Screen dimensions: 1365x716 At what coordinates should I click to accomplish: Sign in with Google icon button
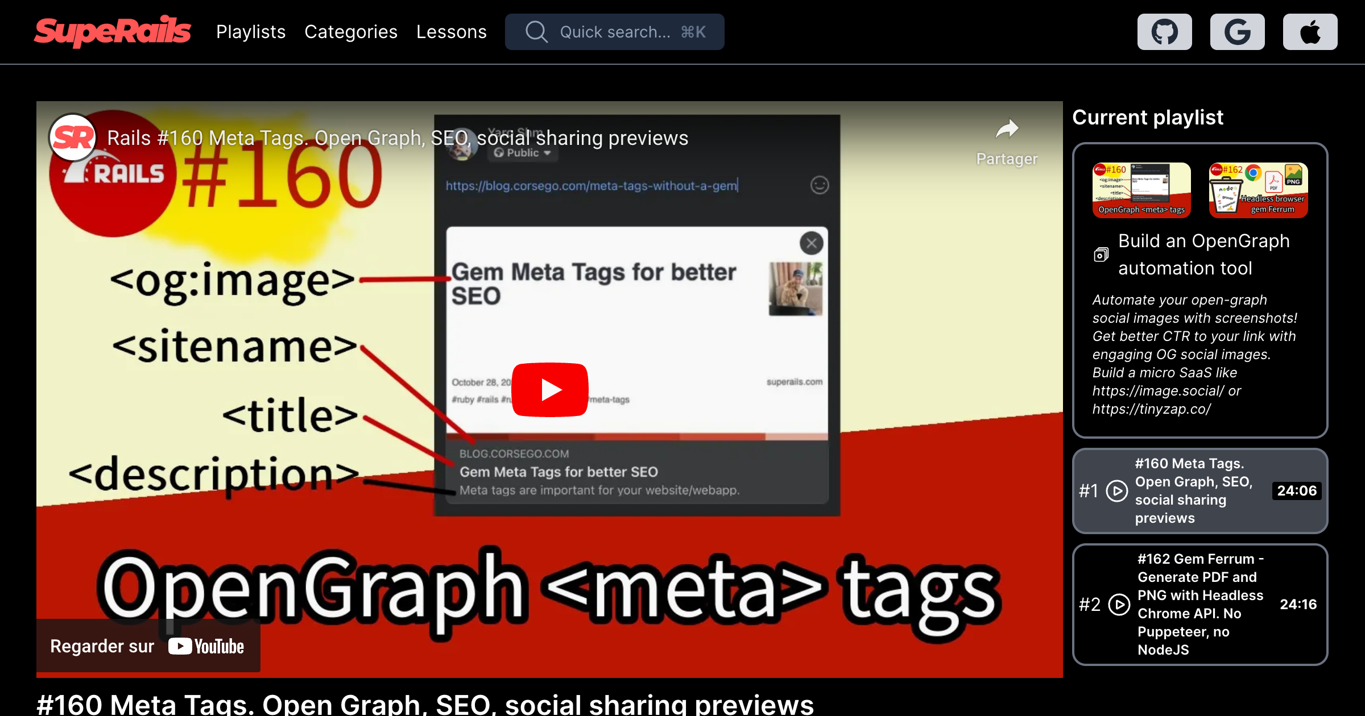(x=1238, y=32)
